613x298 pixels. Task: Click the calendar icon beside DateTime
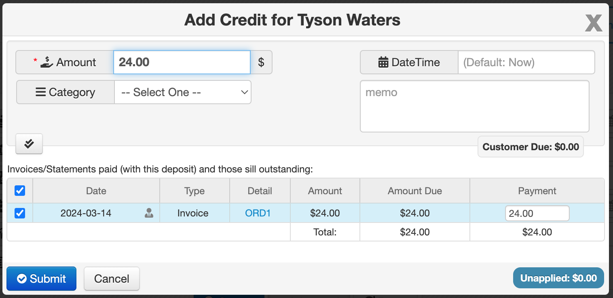coord(383,62)
